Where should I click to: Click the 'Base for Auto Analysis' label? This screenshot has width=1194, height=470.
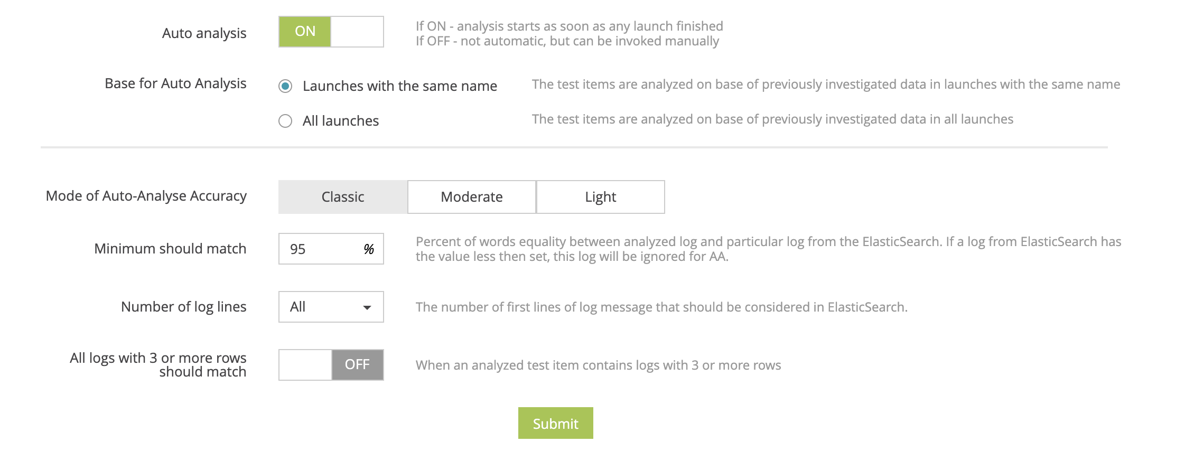pyautogui.click(x=176, y=83)
